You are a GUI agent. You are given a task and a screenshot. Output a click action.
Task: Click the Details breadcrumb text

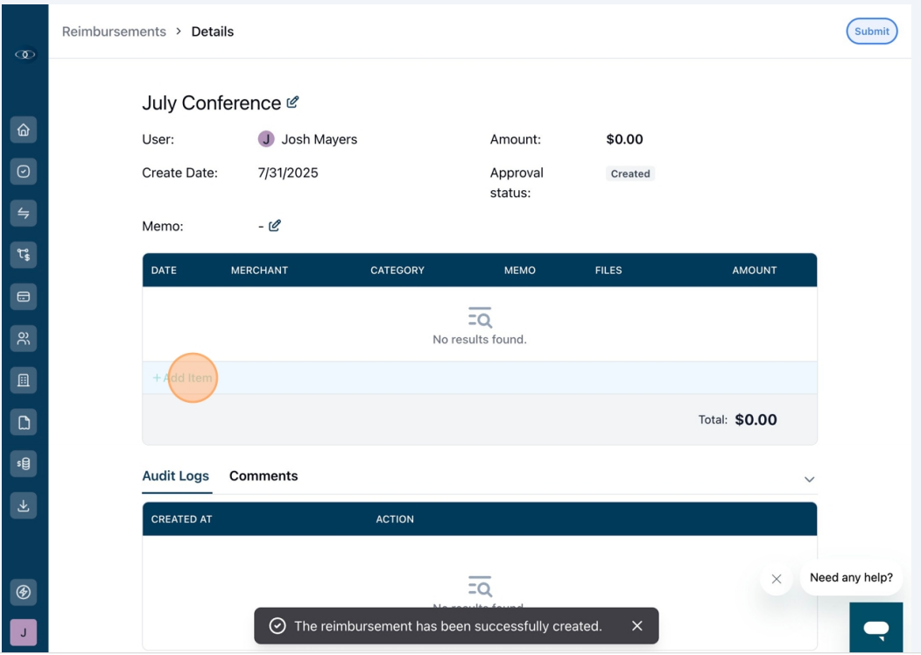(213, 32)
